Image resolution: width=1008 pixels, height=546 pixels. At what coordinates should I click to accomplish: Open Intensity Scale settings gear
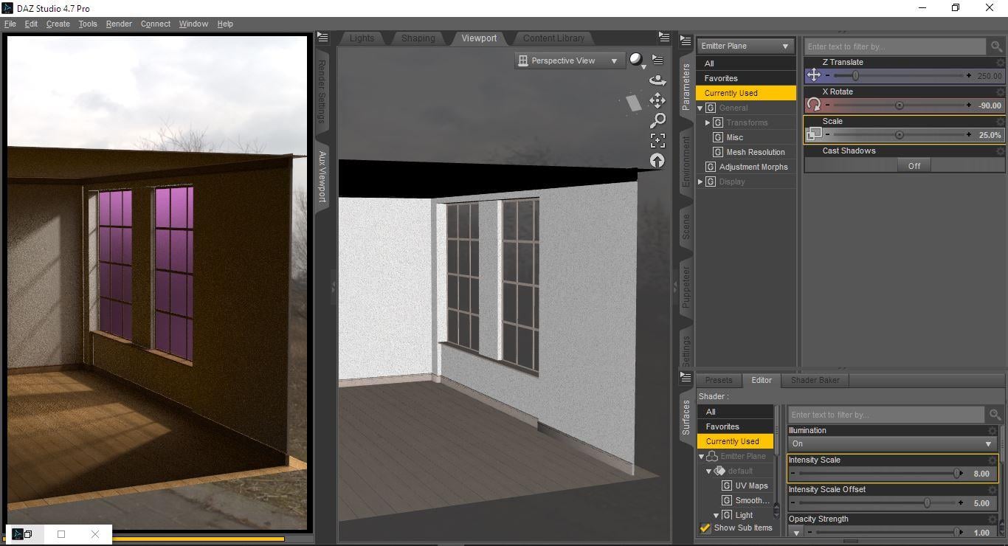993,460
